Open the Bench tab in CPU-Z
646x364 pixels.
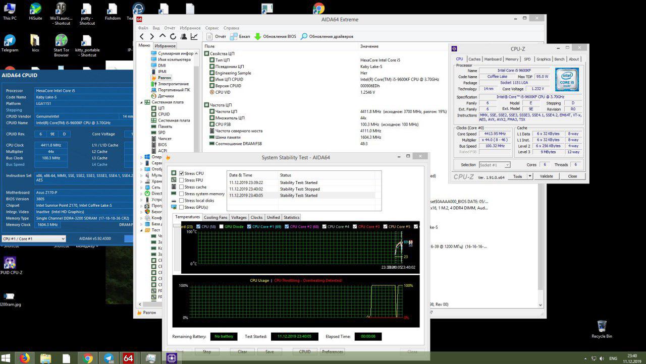pyautogui.click(x=560, y=59)
